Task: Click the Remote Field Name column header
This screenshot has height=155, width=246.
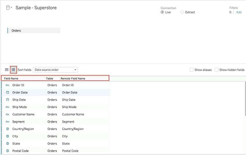Action: click(73, 78)
